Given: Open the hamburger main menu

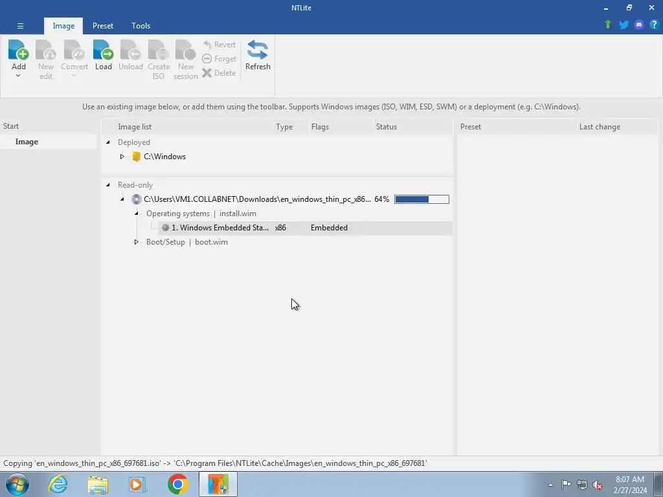Looking at the screenshot, I should tap(20, 26).
